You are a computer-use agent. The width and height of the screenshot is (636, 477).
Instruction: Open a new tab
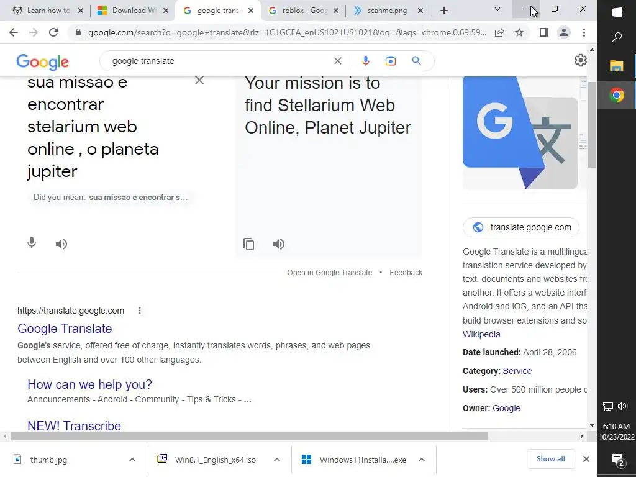pyautogui.click(x=443, y=11)
